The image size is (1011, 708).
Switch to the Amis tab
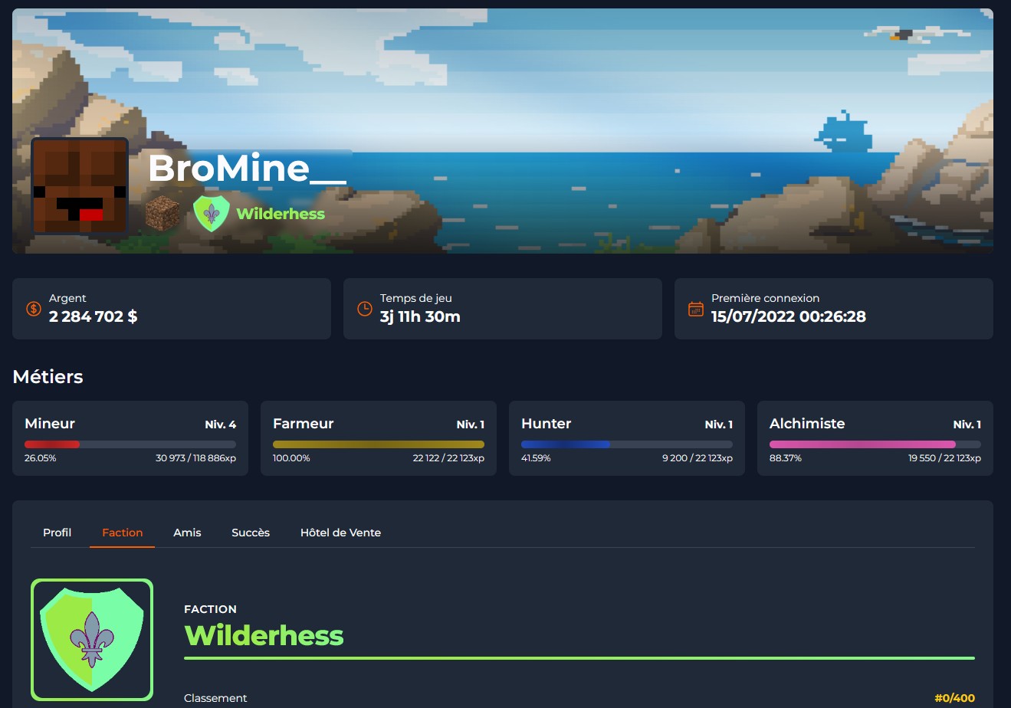[187, 533]
